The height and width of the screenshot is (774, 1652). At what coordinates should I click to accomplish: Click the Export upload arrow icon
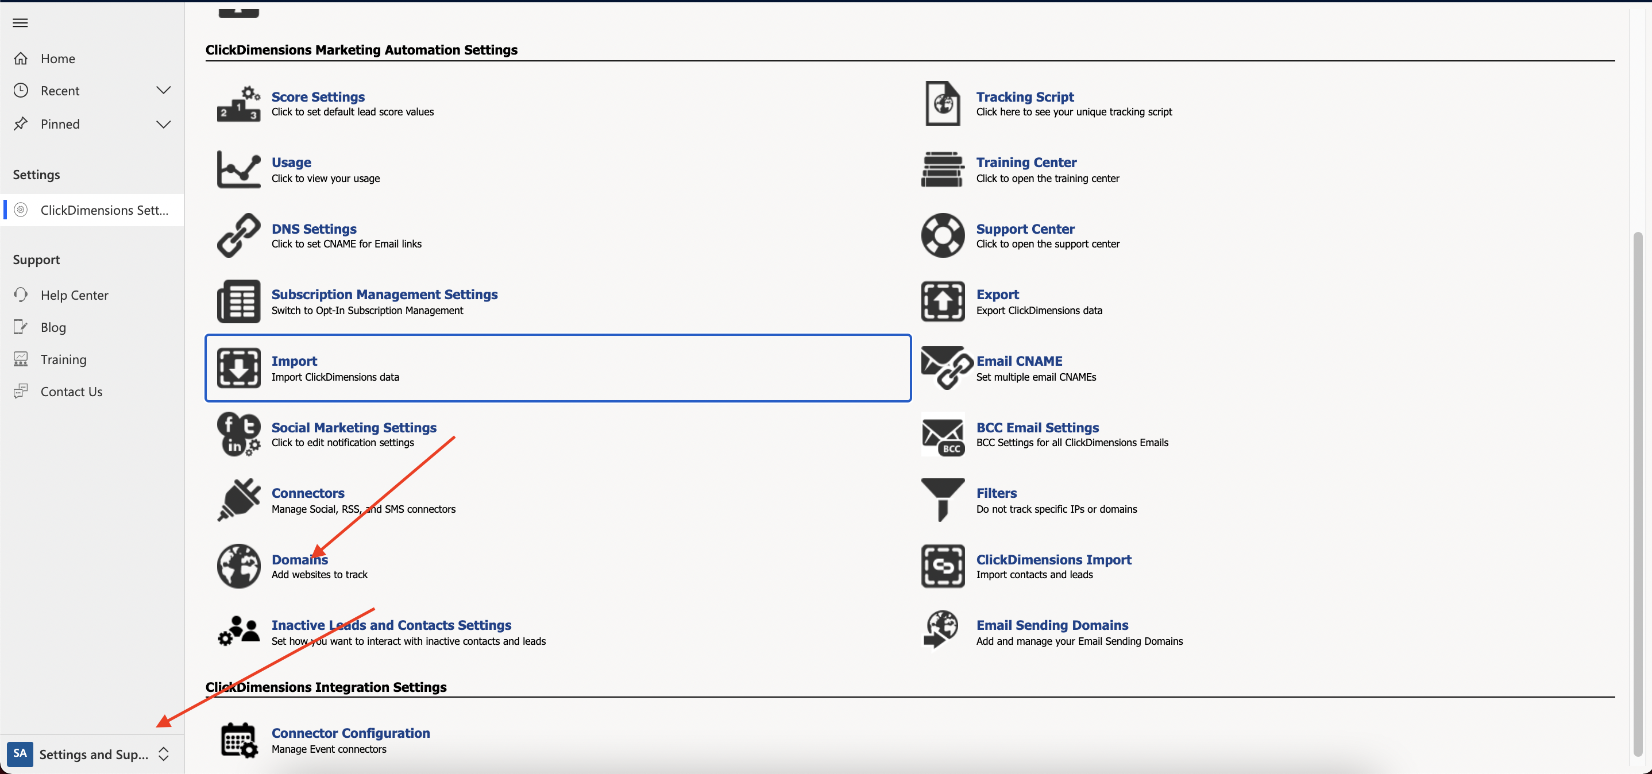pyautogui.click(x=943, y=301)
